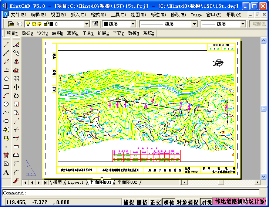Image resolution: width=269 pixels, height=207 pixels.
Task: Activate the Mirror tool
Action: (x=16, y=62)
